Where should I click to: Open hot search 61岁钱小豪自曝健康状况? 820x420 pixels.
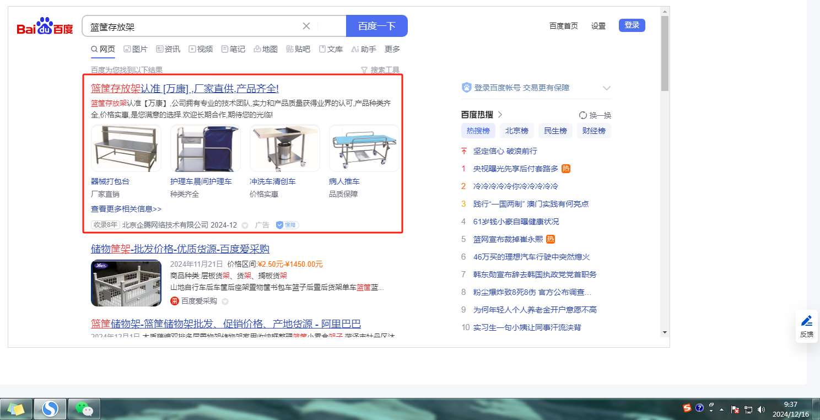click(x=516, y=222)
